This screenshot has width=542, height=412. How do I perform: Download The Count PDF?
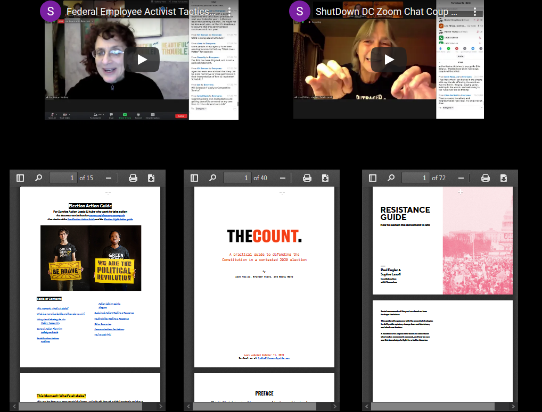tap(325, 178)
